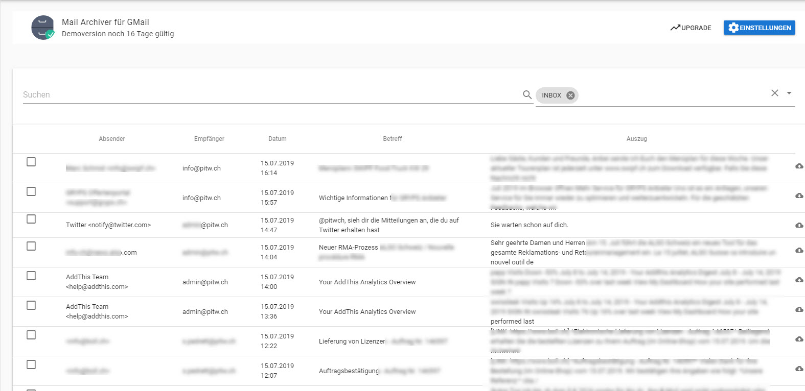Download the 16:14 email via cloud icon

799,166
